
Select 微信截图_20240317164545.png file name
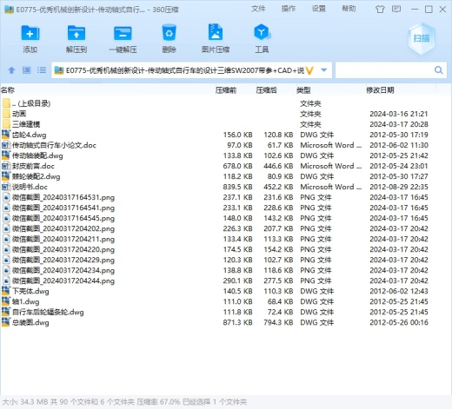[63, 218]
